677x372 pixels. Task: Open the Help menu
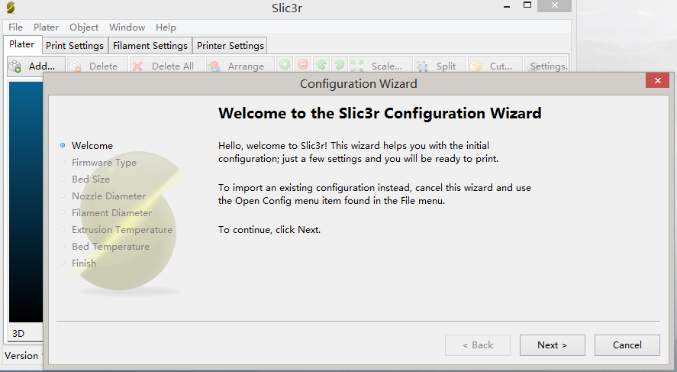pos(166,27)
